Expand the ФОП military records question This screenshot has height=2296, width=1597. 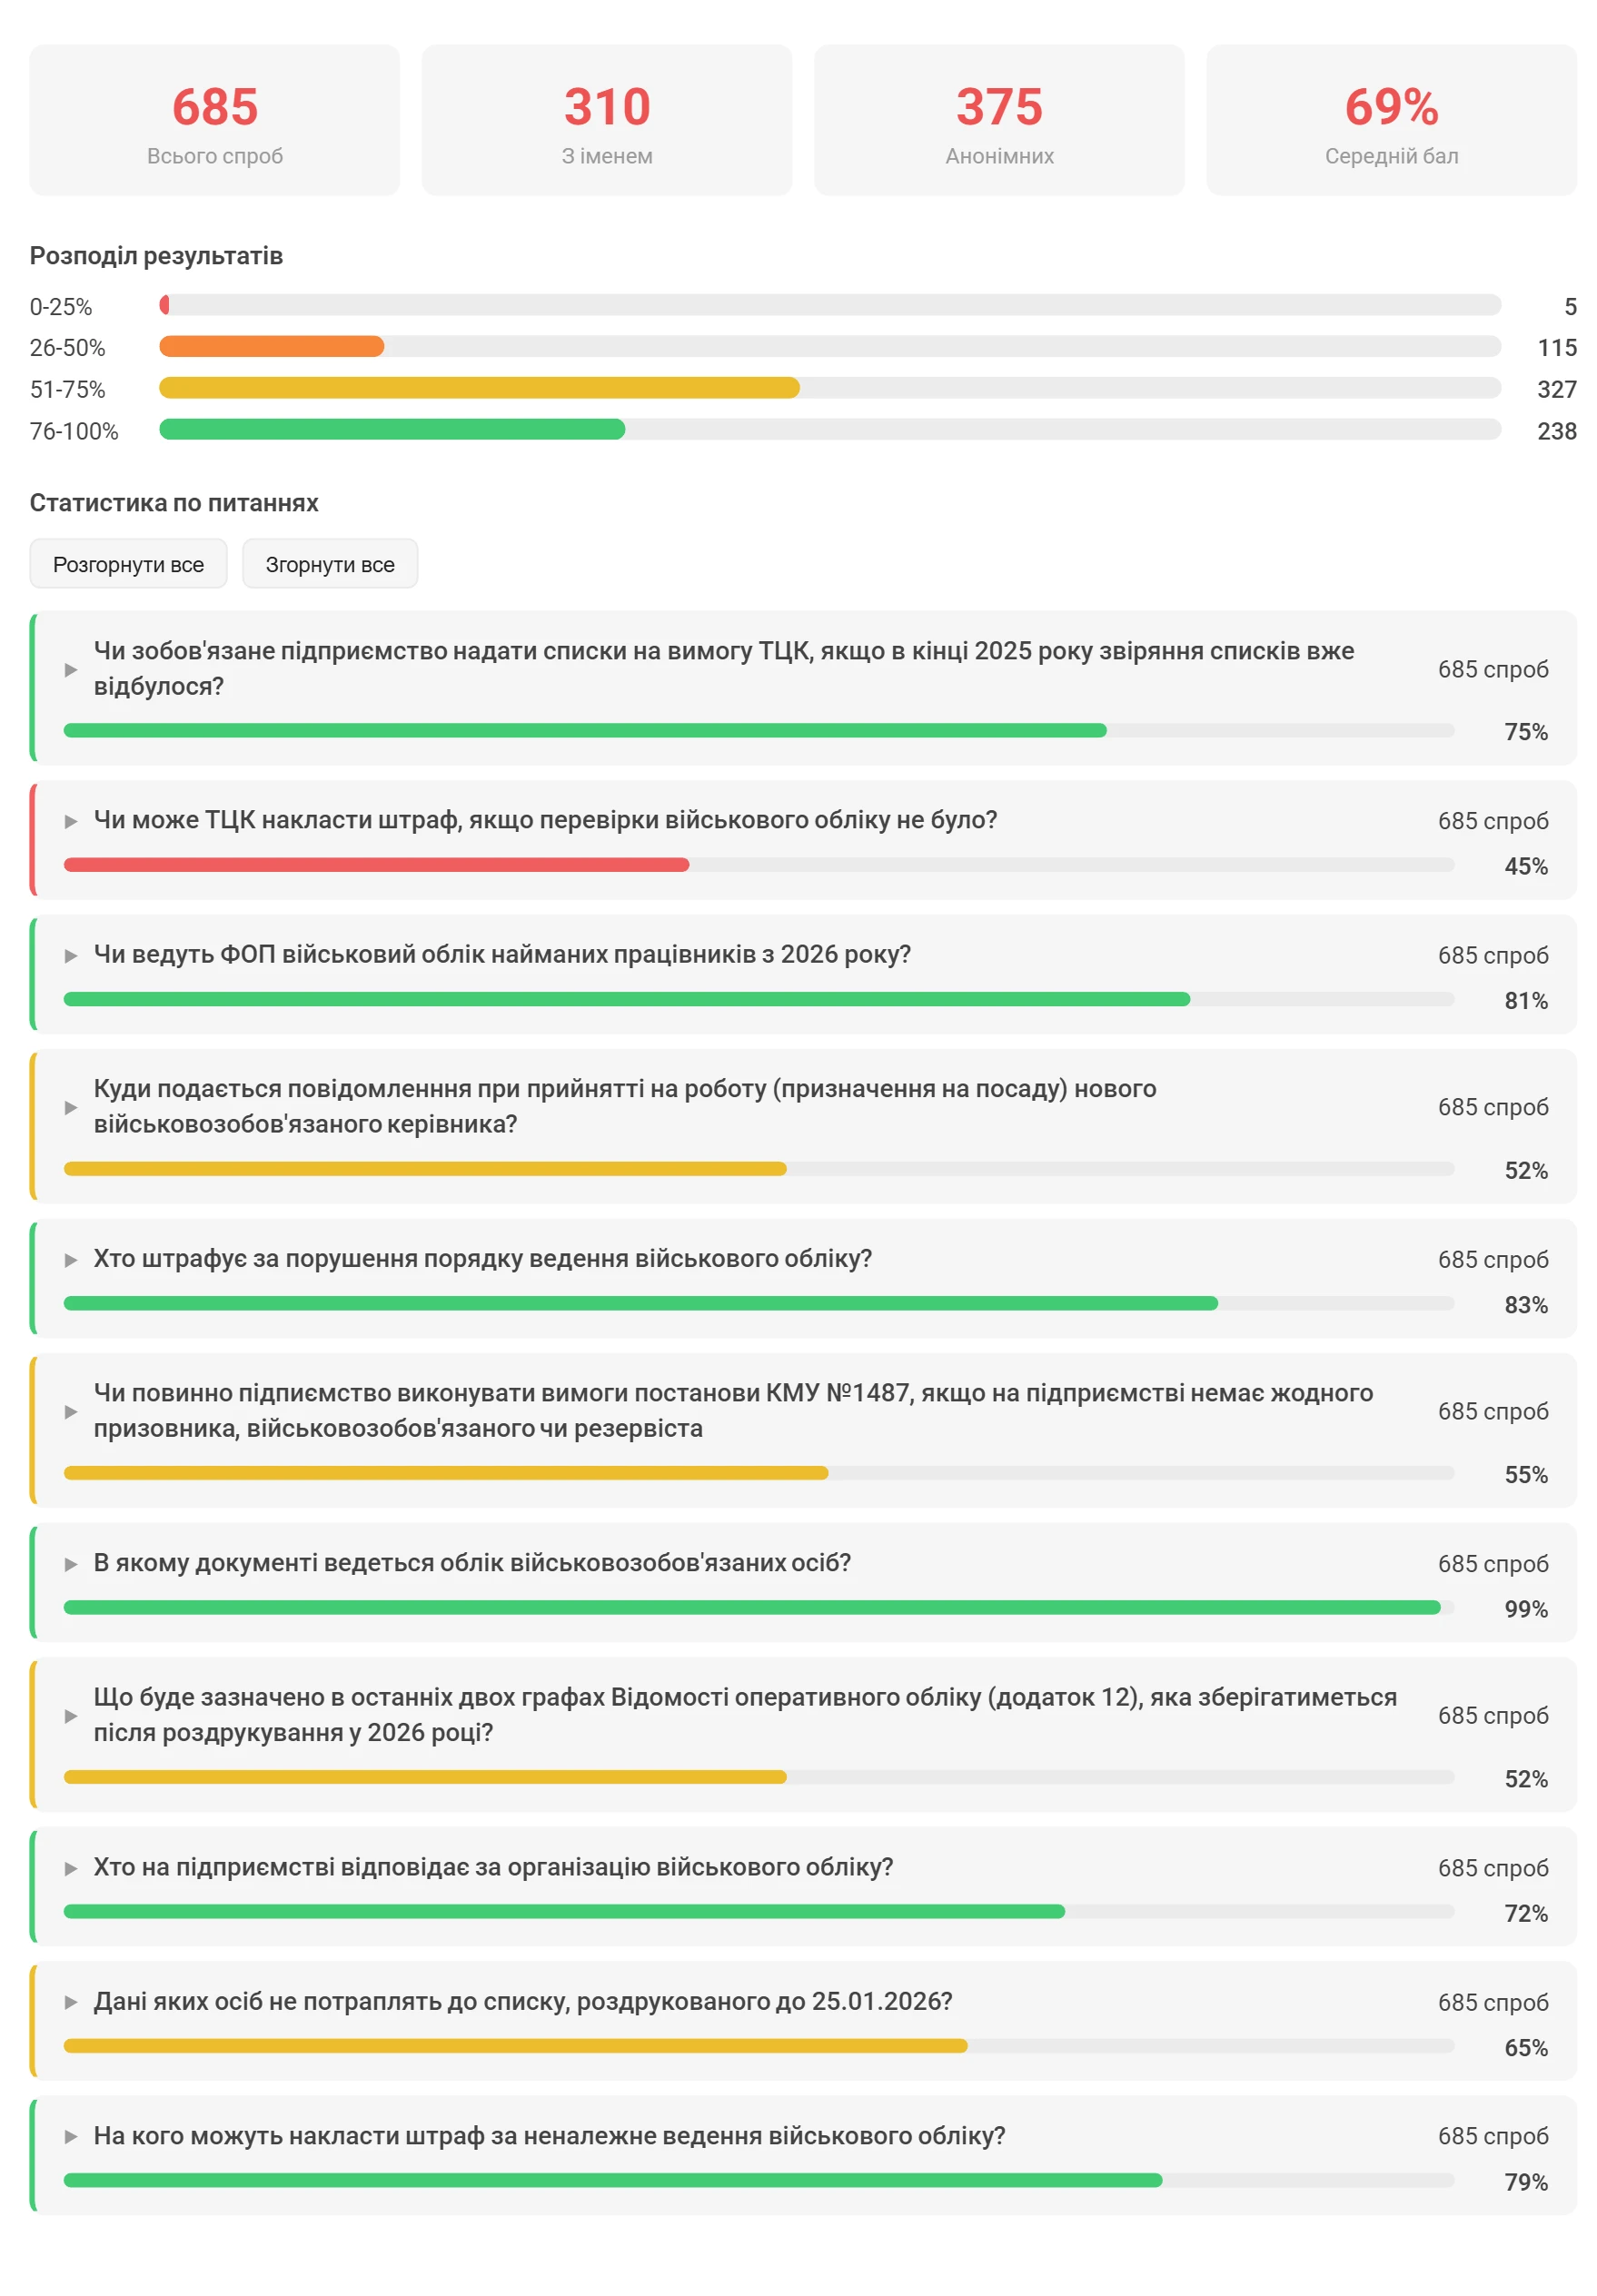point(502,954)
